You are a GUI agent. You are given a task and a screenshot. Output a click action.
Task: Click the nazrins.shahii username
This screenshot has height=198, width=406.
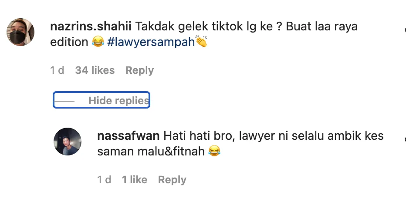point(91,26)
